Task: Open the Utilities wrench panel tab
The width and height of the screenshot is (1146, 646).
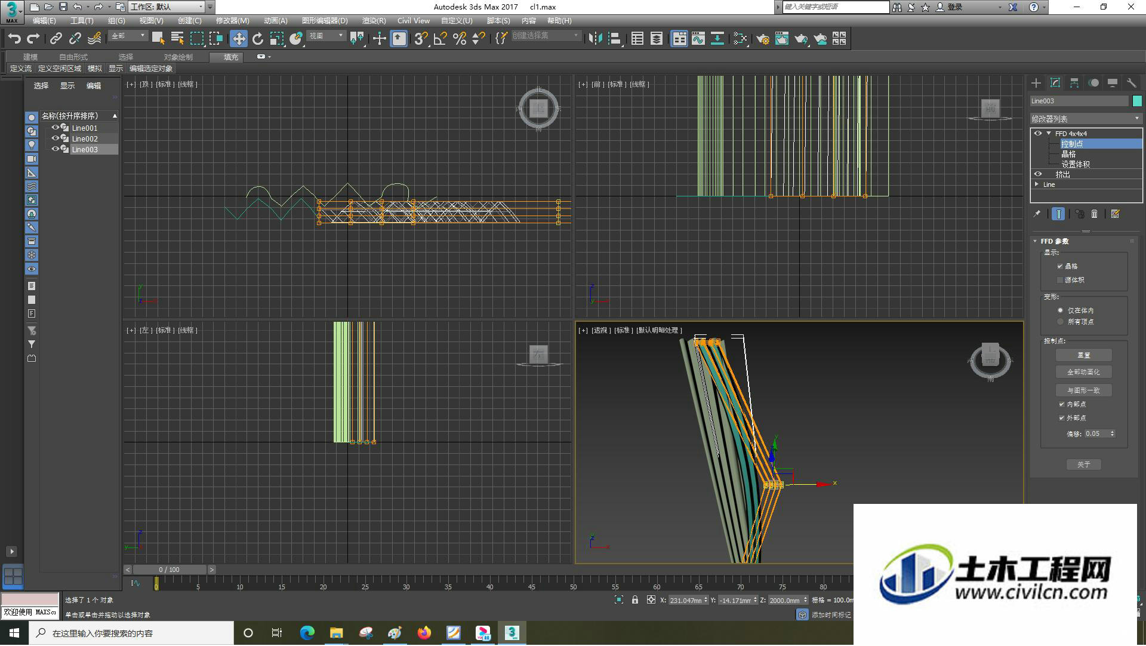Action: (x=1131, y=83)
